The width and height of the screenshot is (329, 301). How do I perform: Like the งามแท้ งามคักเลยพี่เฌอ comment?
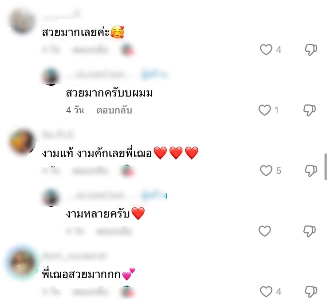(266, 171)
